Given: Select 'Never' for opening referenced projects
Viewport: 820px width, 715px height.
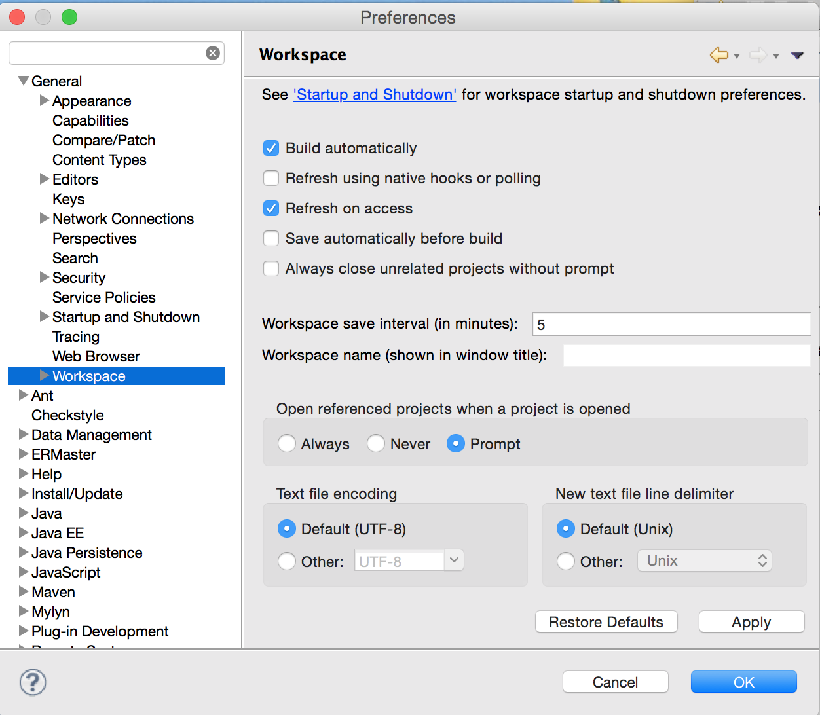Looking at the screenshot, I should (x=376, y=443).
